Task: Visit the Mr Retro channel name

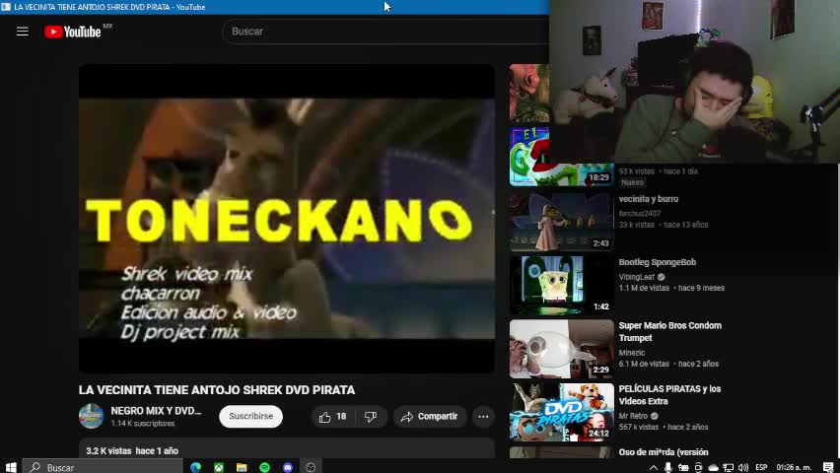Action: point(633,416)
